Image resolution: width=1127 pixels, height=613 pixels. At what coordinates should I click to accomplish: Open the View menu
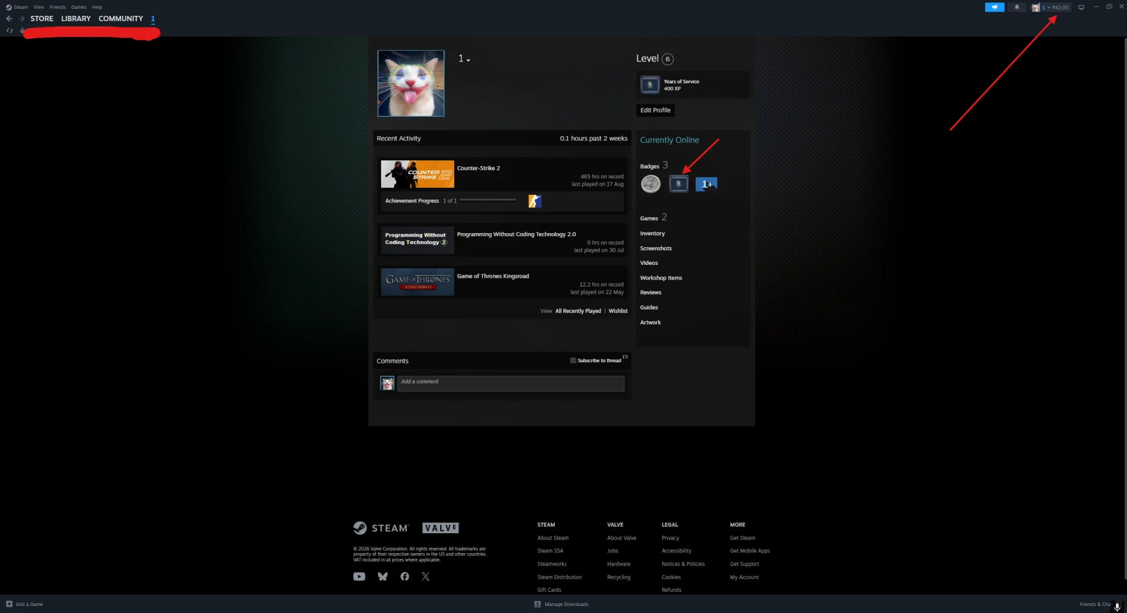pos(39,7)
